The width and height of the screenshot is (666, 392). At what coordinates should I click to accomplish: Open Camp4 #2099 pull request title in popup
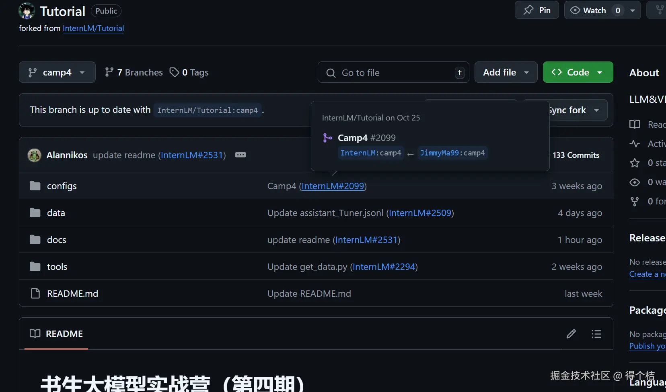[x=367, y=138]
